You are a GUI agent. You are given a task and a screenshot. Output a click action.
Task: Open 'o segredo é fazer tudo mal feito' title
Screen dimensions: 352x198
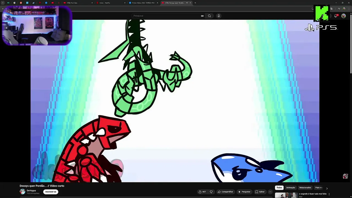point(313,194)
